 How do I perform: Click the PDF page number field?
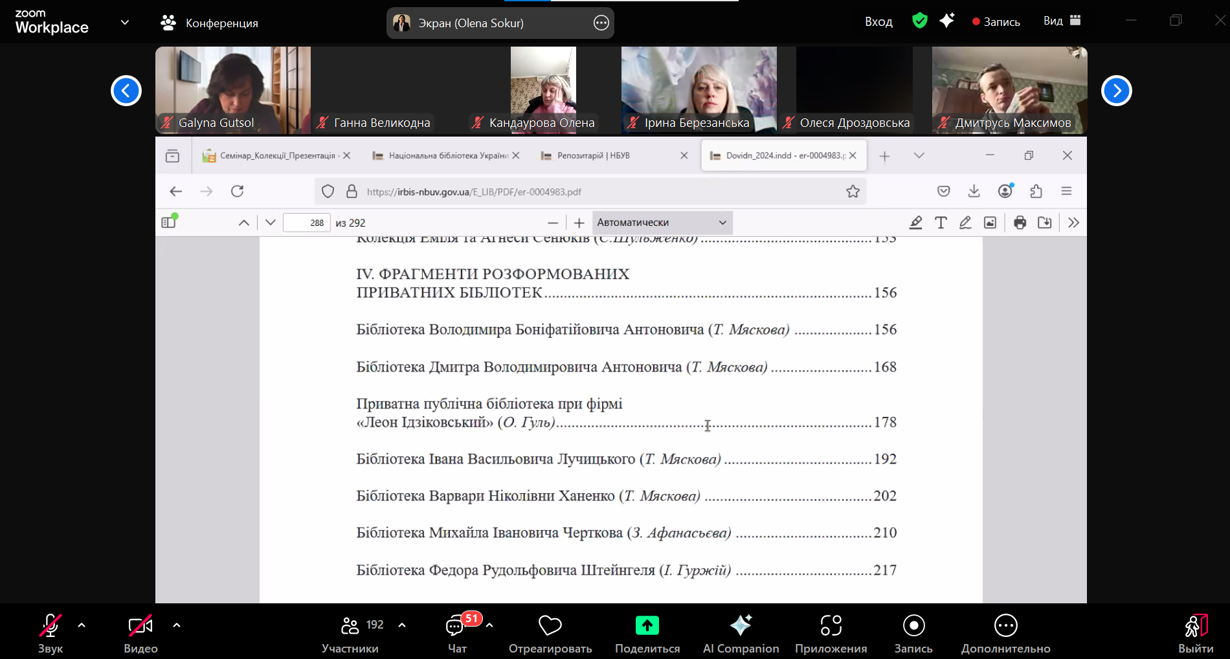click(x=307, y=223)
